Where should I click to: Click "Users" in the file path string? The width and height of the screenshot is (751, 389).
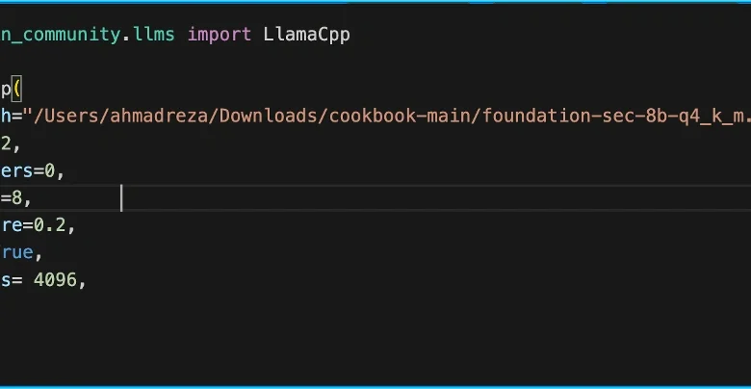[x=65, y=117]
